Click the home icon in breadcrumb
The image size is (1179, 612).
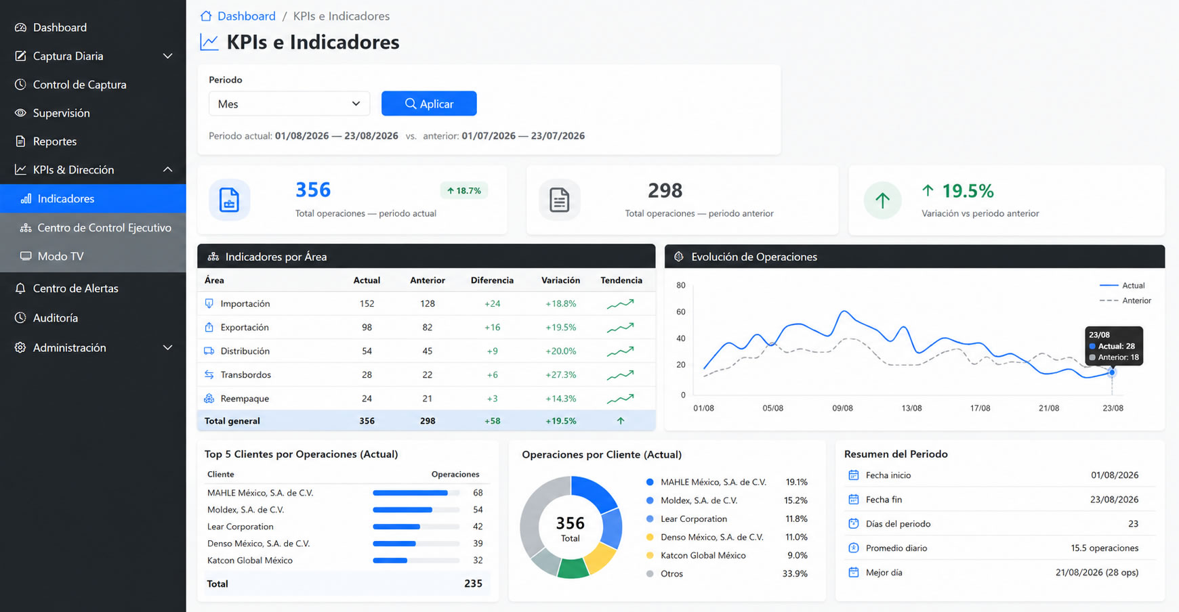click(x=206, y=16)
